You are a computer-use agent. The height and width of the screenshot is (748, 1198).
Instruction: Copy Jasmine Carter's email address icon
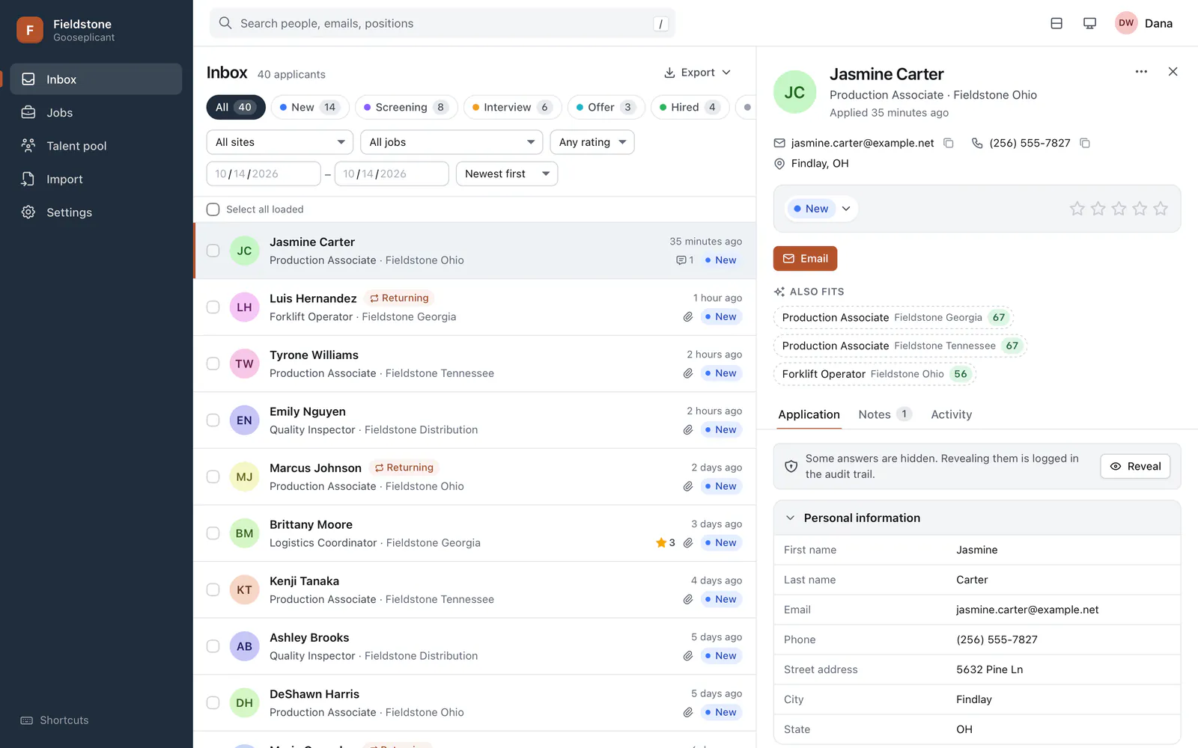tap(949, 143)
